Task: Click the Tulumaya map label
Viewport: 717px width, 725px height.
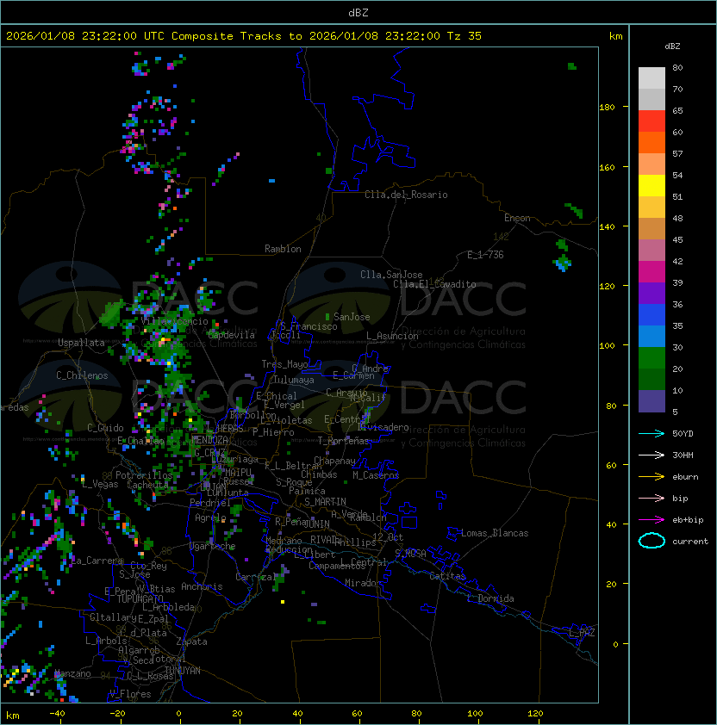Action: point(294,380)
